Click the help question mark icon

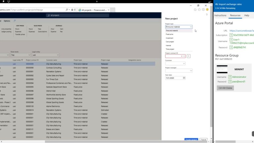207,15
